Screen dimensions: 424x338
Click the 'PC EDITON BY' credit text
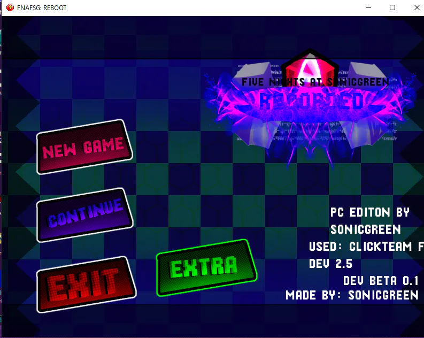[x=370, y=212]
